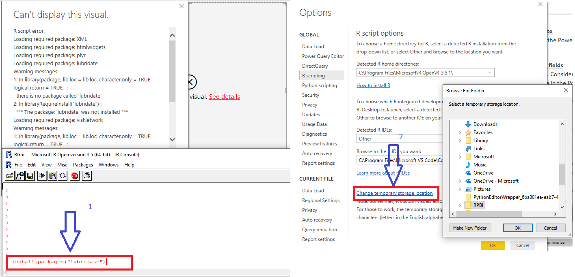The image size is (575, 277).
Task: Click the folder tree vertical scrollbar thumb
Action: coord(562,174)
